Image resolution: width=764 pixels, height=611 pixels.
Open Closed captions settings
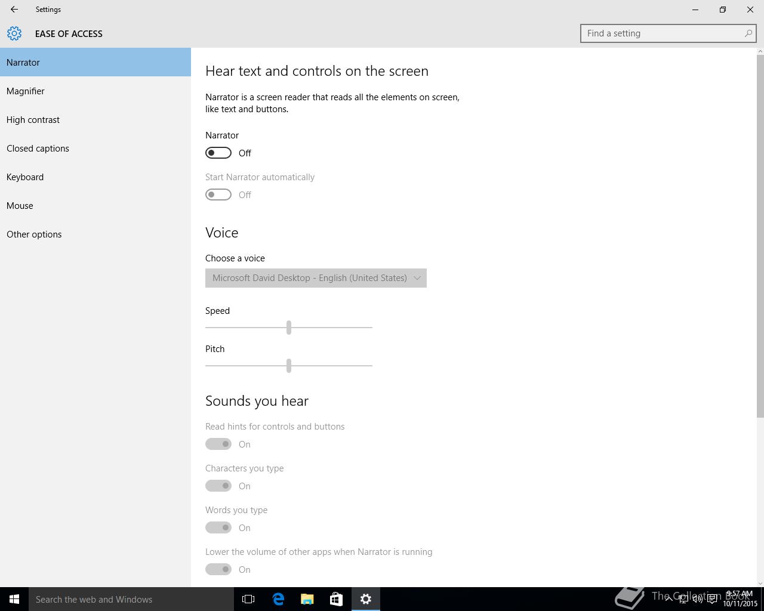[x=95, y=148]
